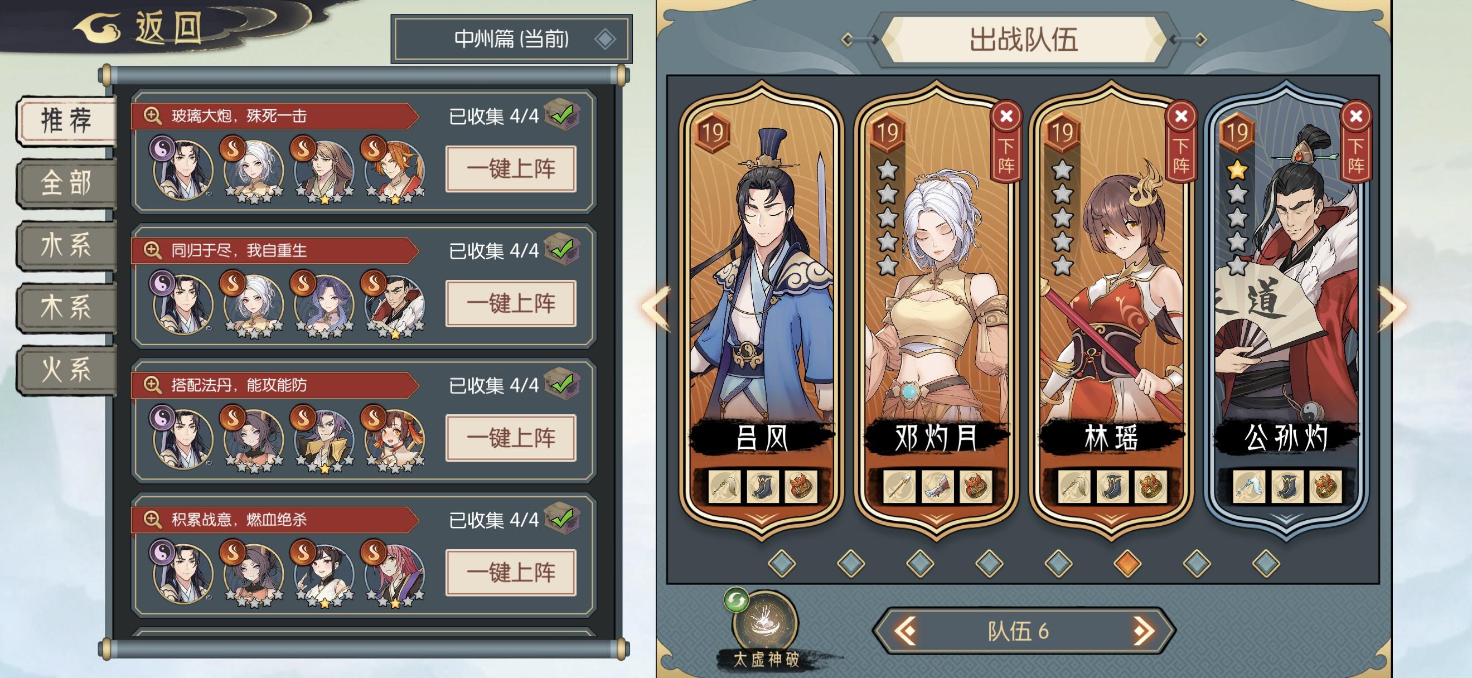Open details magnifier for 玻璃大炮 lineup
The width and height of the screenshot is (1472, 678).
[x=152, y=116]
